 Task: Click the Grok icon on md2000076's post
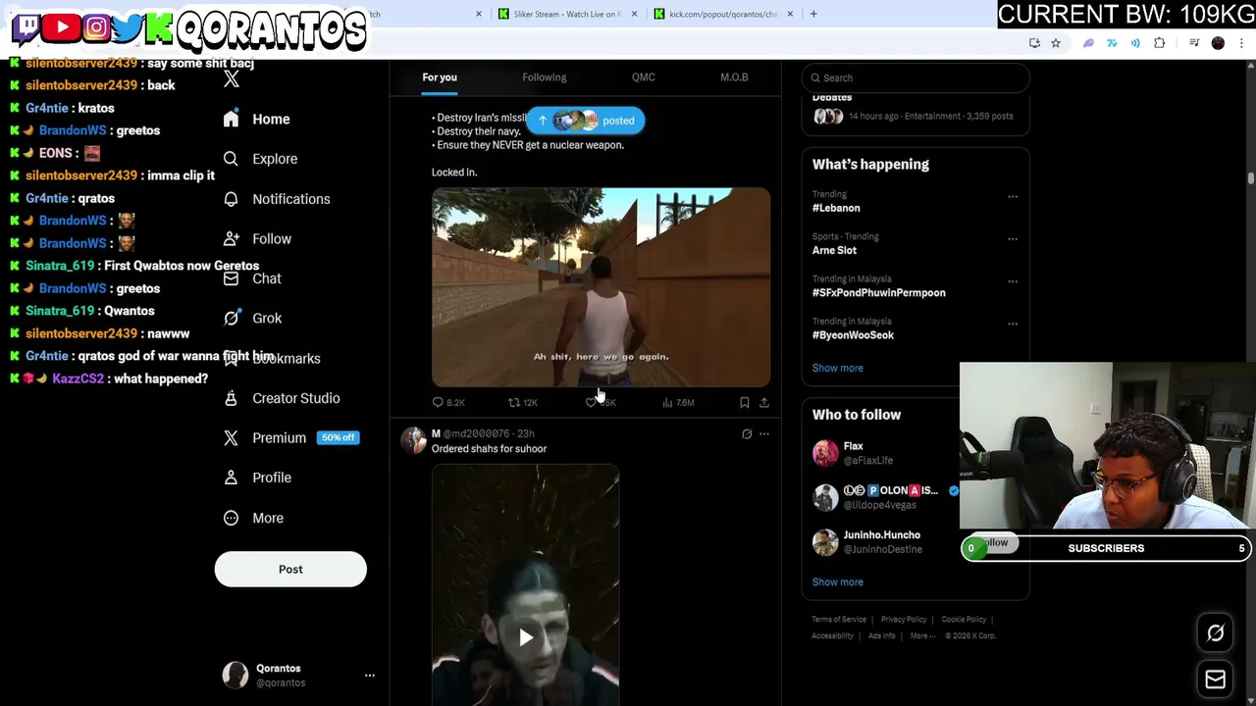(747, 433)
